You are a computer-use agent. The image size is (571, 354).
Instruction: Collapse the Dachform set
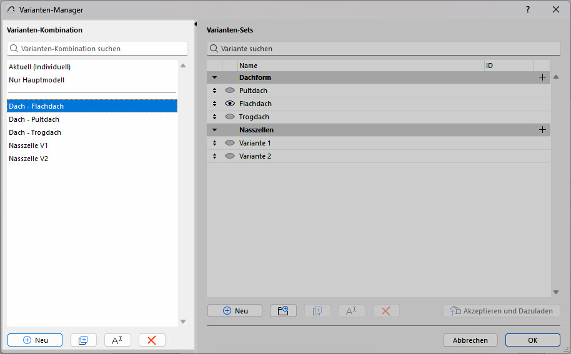click(214, 77)
